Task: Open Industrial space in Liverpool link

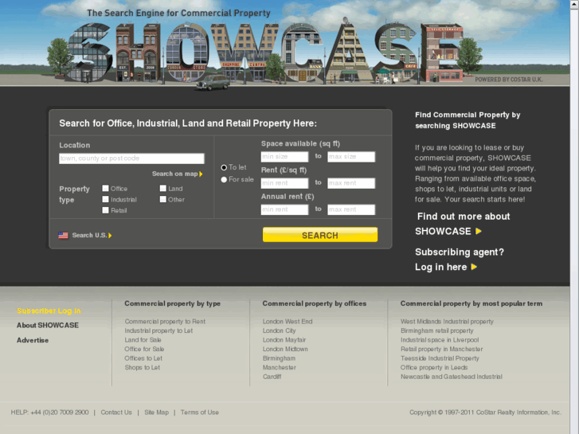Action: click(x=440, y=340)
